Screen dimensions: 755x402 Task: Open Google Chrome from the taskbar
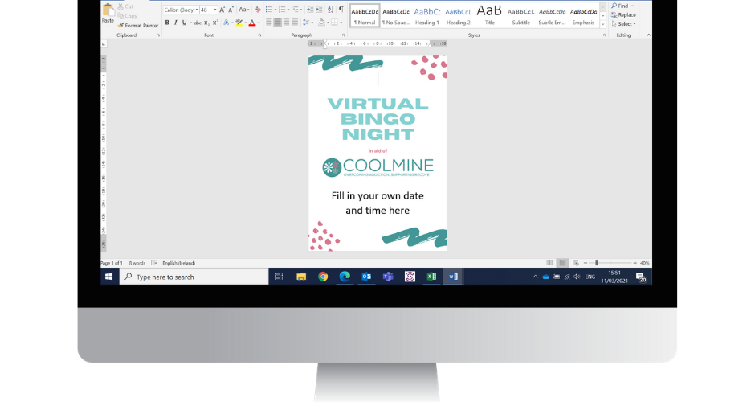323,277
